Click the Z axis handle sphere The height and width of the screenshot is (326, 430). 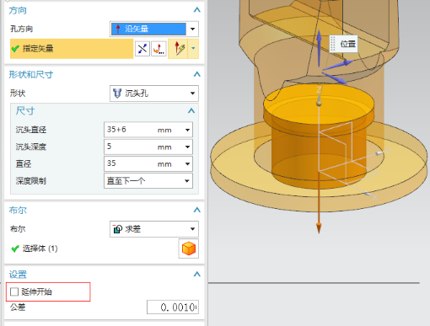319,104
